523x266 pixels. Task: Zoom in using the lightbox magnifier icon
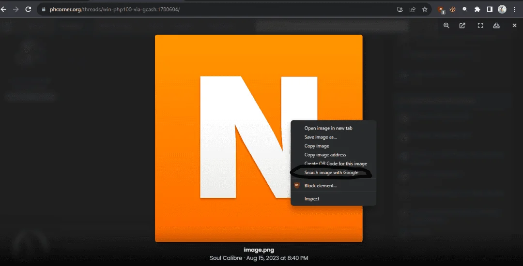[446, 26]
